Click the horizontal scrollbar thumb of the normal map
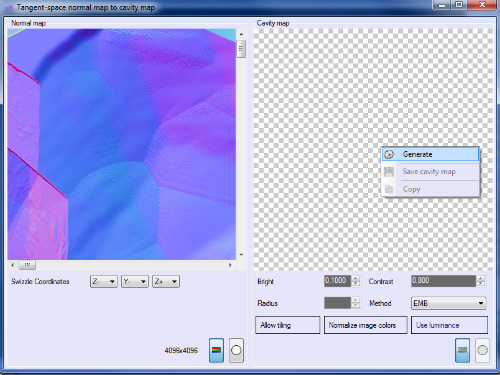 tap(27, 265)
